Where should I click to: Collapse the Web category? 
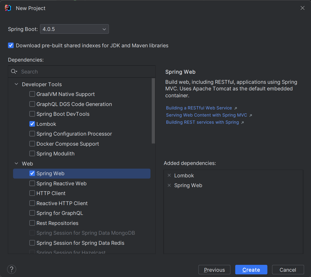(x=16, y=164)
